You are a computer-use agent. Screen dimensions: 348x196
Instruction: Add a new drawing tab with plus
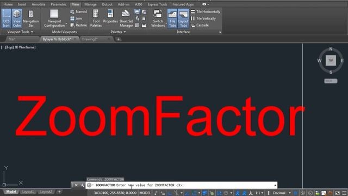pos(119,39)
